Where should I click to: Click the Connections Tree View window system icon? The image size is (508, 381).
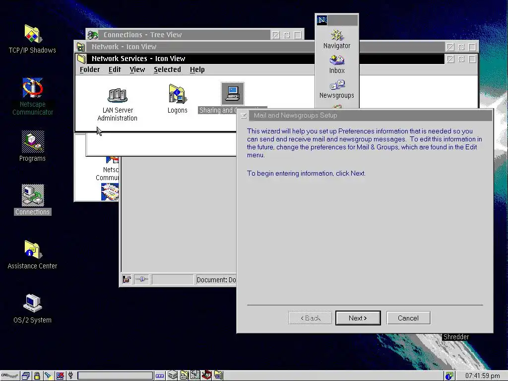click(x=93, y=35)
